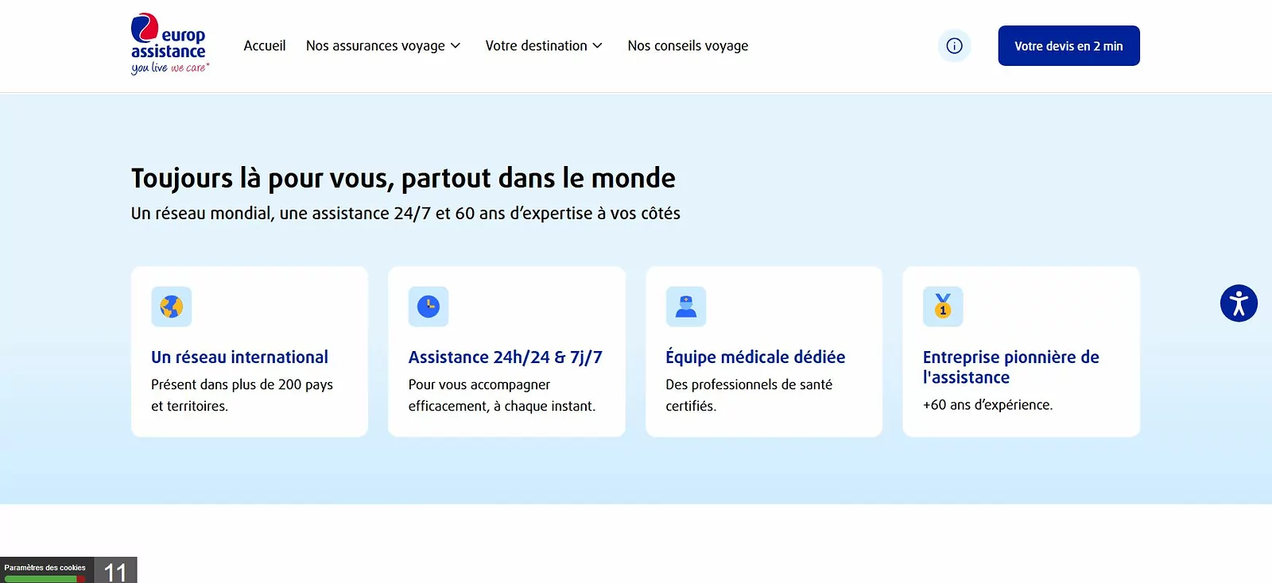Open the accessibility options widget
Image resolution: width=1272 pixels, height=583 pixels.
1239,303
